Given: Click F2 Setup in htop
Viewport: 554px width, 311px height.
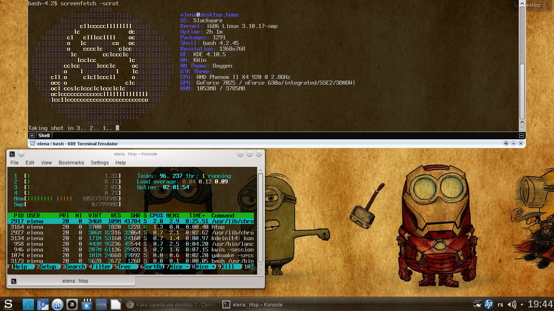Looking at the screenshot, I should click(47, 266).
